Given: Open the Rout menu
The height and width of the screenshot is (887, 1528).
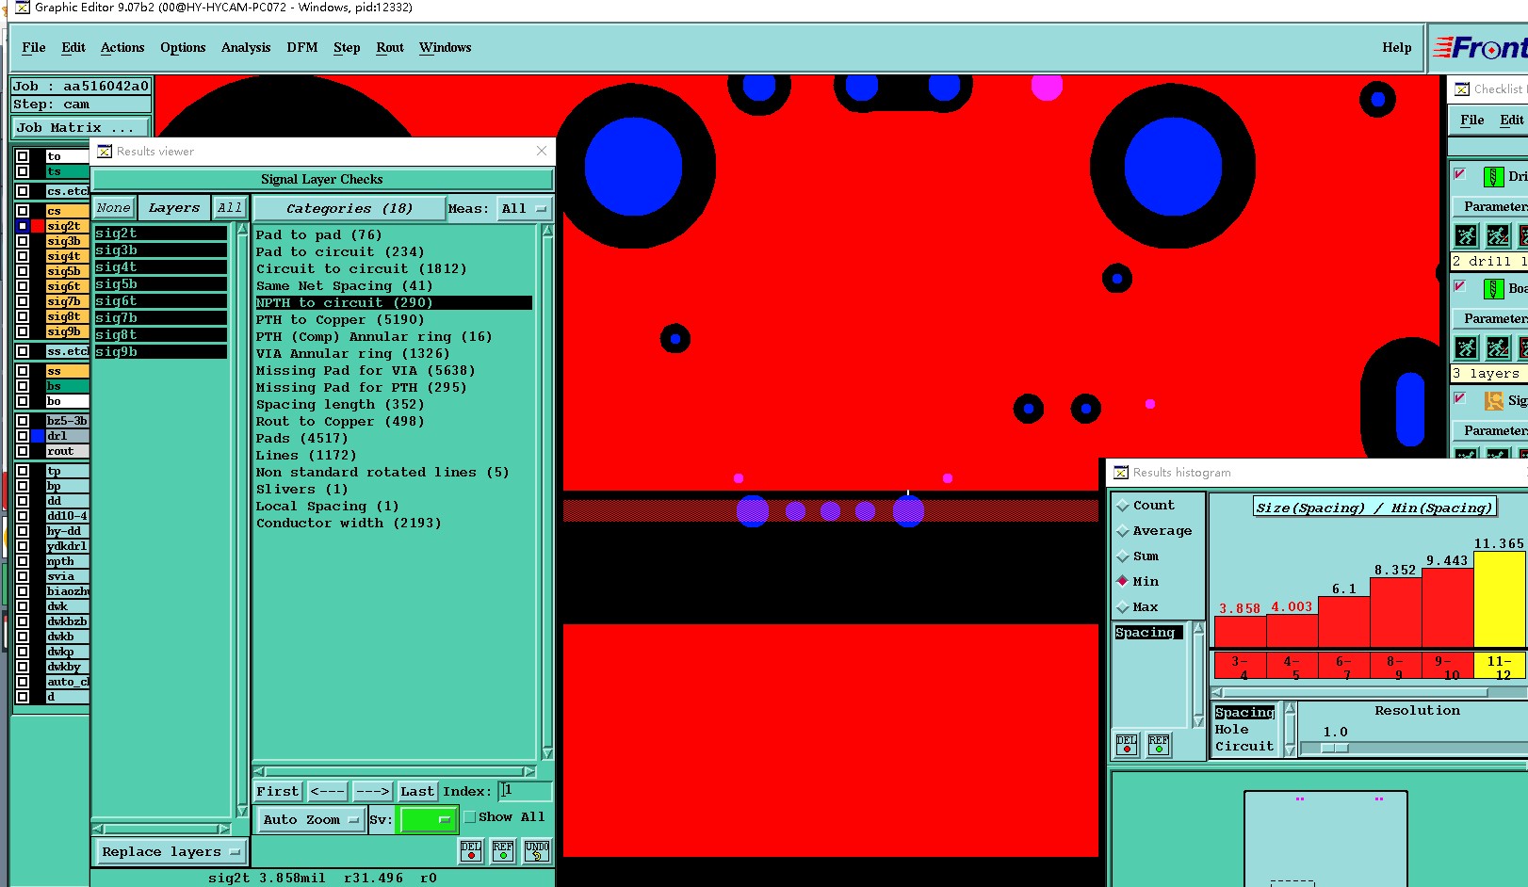Looking at the screenshot, I should [390, 48].
